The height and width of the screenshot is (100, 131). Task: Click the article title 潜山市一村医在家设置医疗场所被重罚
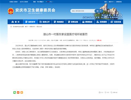pos(65,34)
